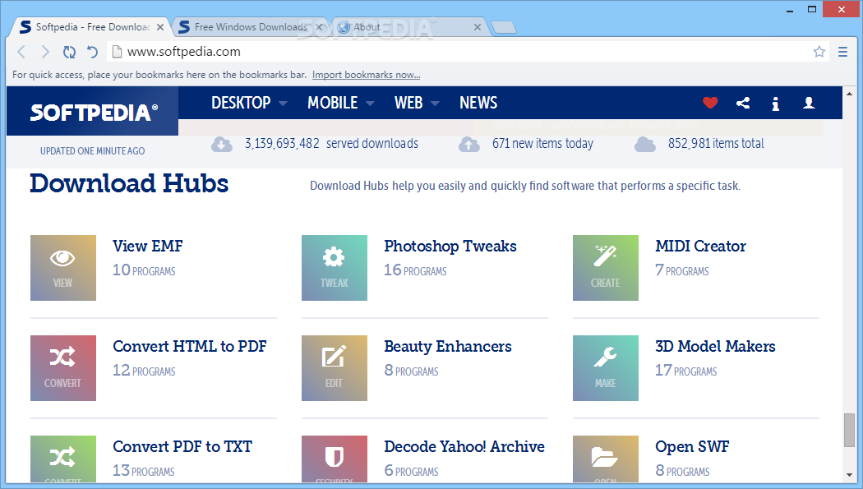Click the Softpedia logo
This screenshot has width=863, height=489.
[94, 113]
